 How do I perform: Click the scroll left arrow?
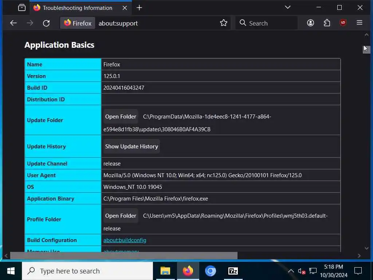[6, 256]
